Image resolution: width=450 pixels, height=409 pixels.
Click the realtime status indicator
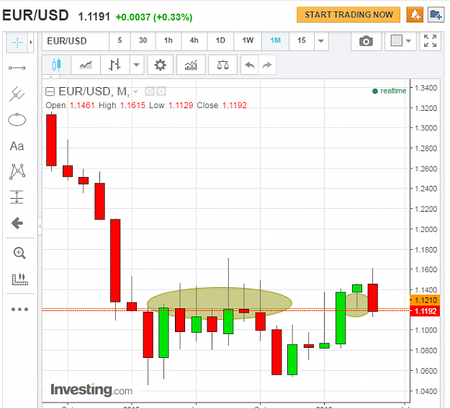pyautogui.click(x=389, y=91)
